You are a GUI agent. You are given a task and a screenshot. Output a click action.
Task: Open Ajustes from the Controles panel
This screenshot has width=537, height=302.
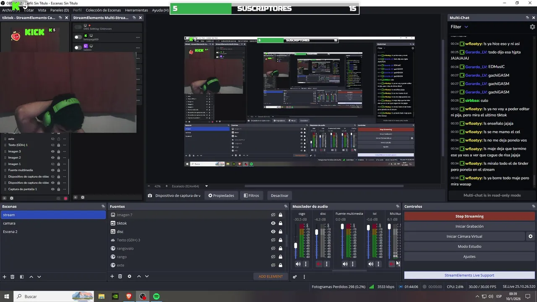469,257
